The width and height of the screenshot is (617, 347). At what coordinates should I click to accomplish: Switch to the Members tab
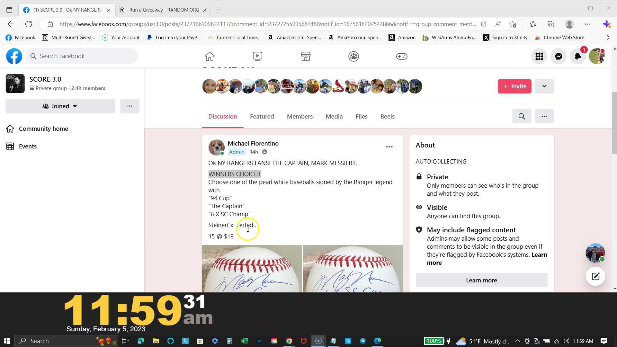coord(300,116)
